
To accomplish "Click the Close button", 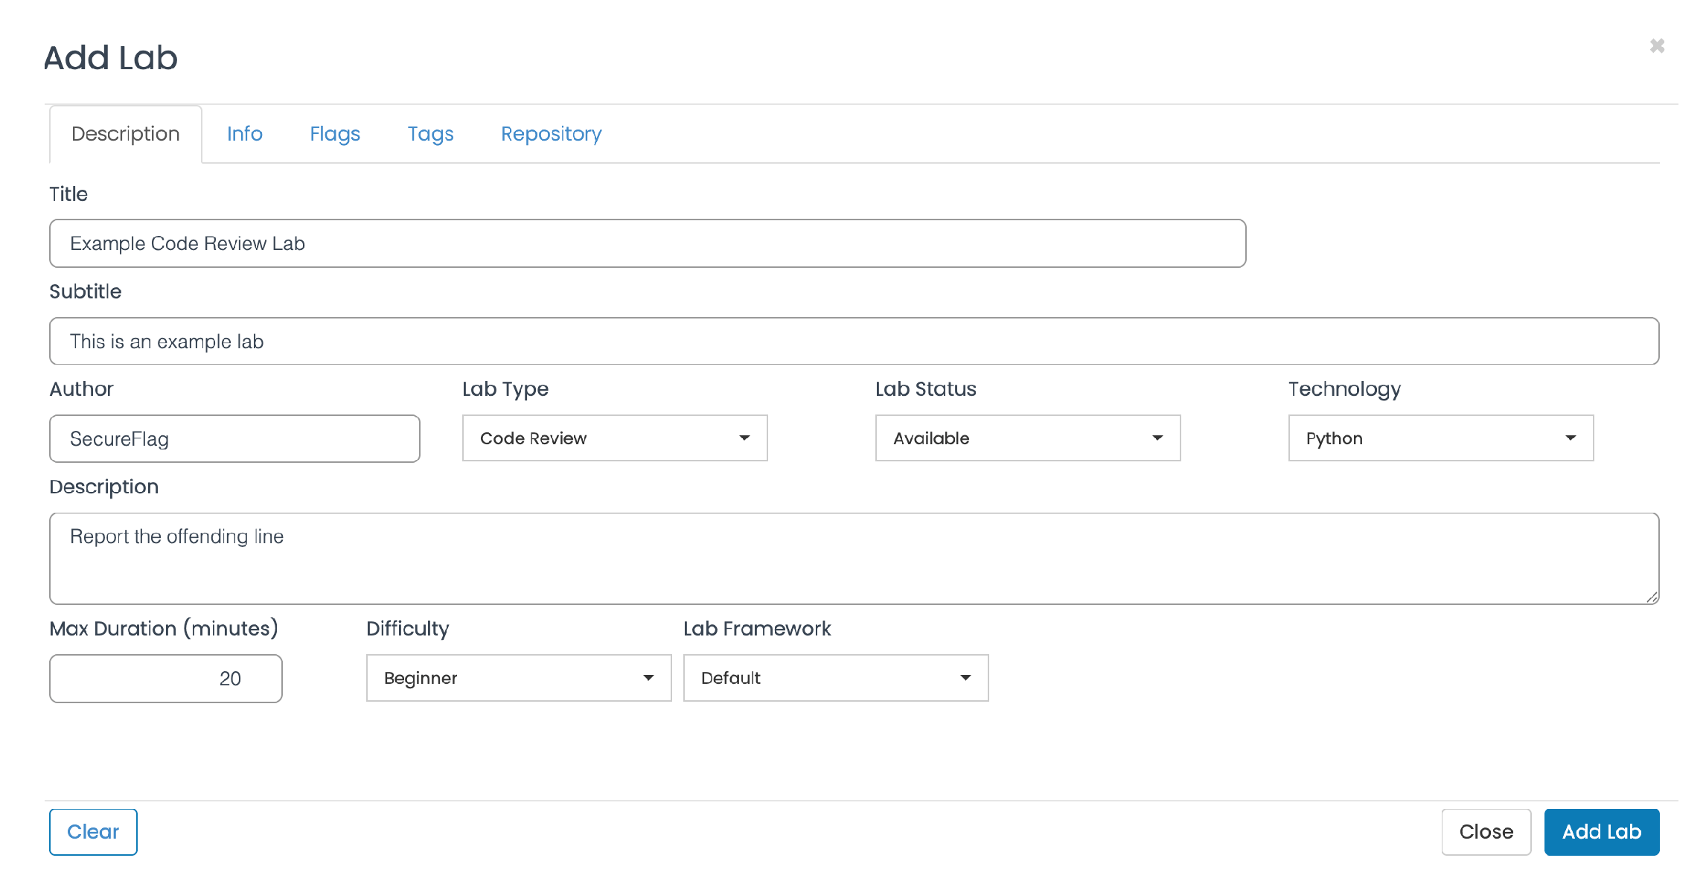I will (x=1485, y=832).
